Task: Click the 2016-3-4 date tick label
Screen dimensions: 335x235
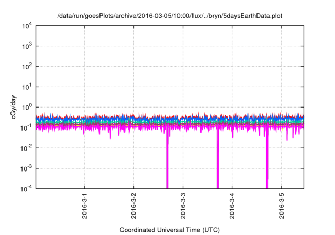Action: pyautogui.click(x=232, y=206)
